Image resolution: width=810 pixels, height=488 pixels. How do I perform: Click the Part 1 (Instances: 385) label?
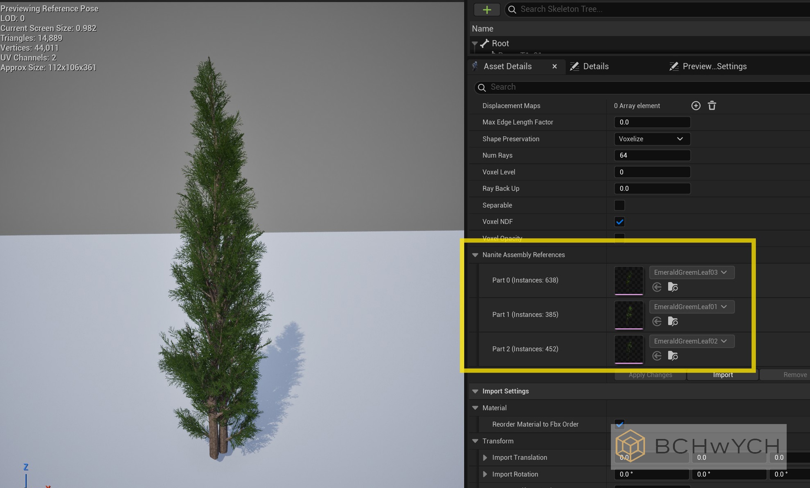[x=525, y=315]
